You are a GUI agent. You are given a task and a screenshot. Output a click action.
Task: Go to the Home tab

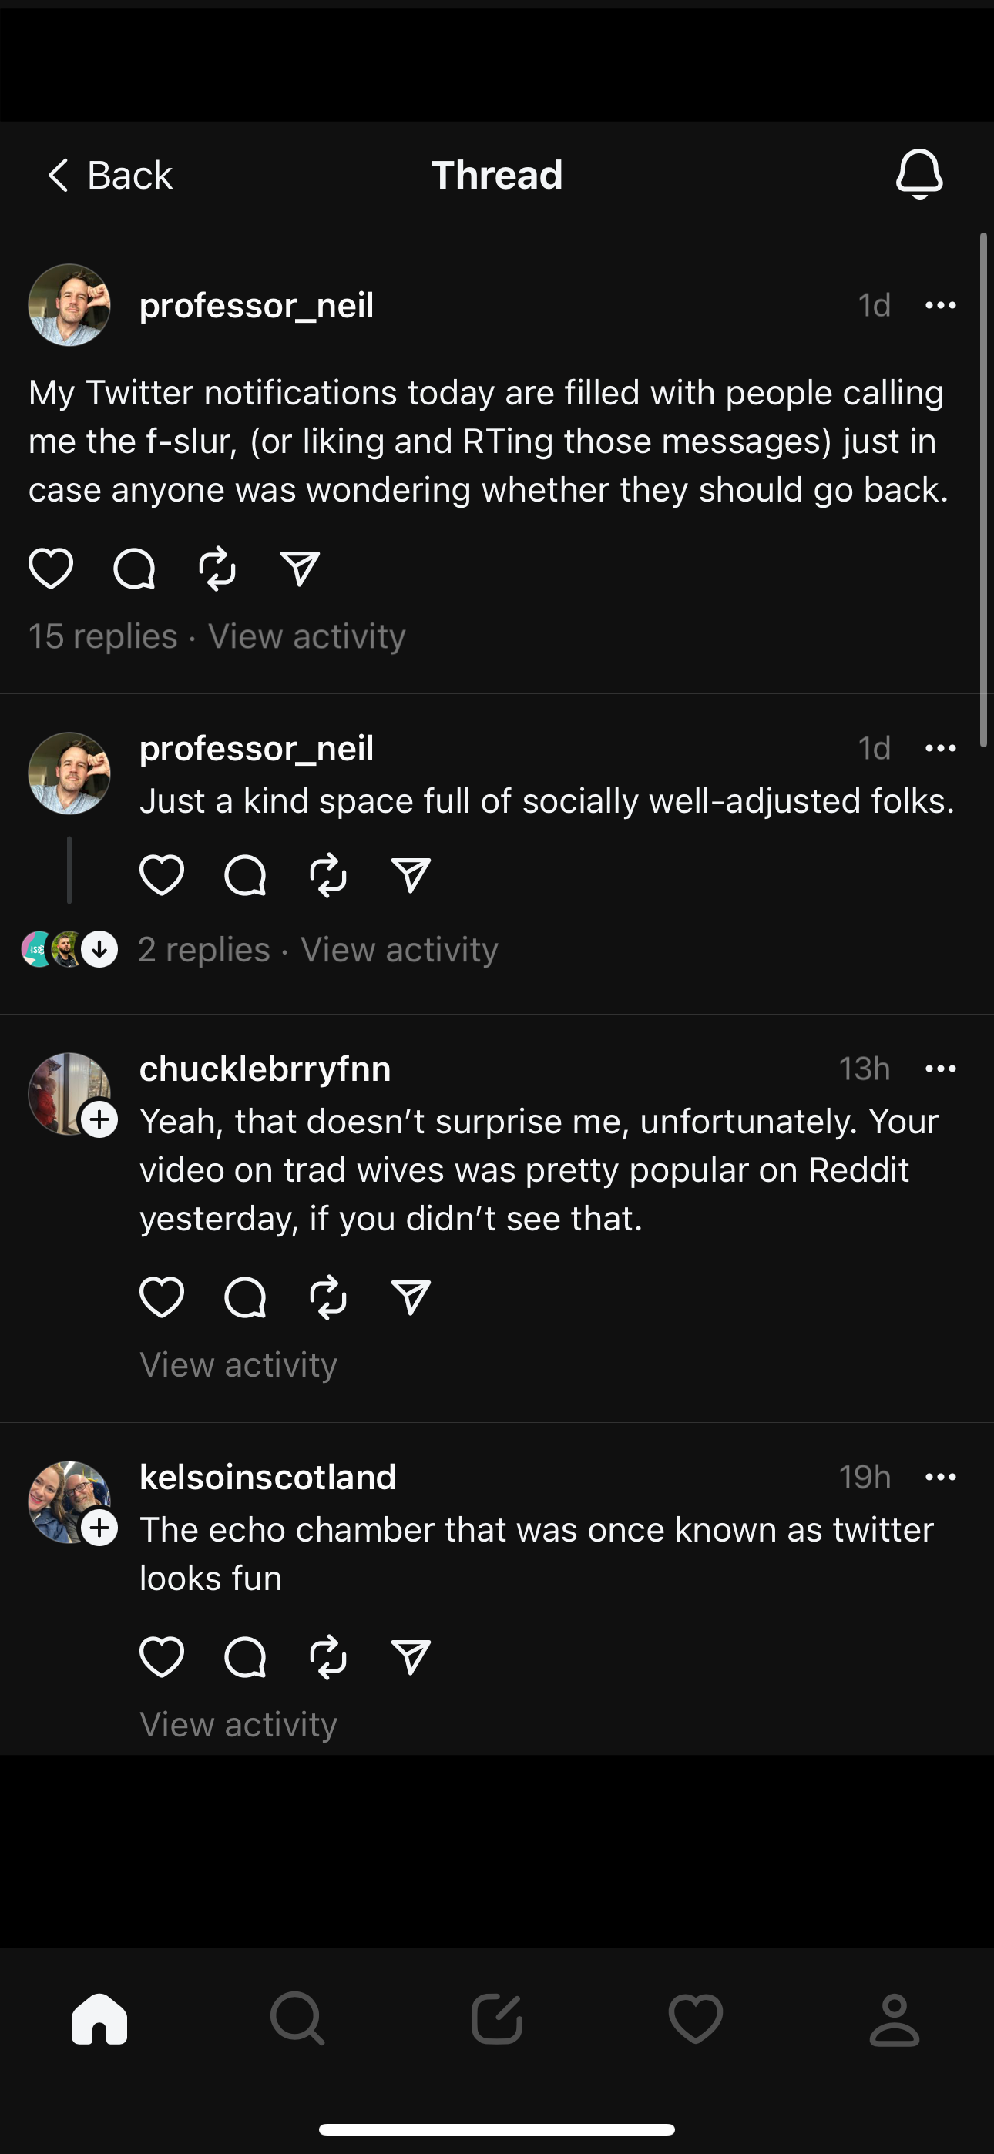[x=99, y=2018]
